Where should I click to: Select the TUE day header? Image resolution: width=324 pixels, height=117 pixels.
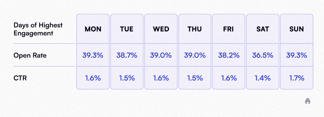[127, 29]
